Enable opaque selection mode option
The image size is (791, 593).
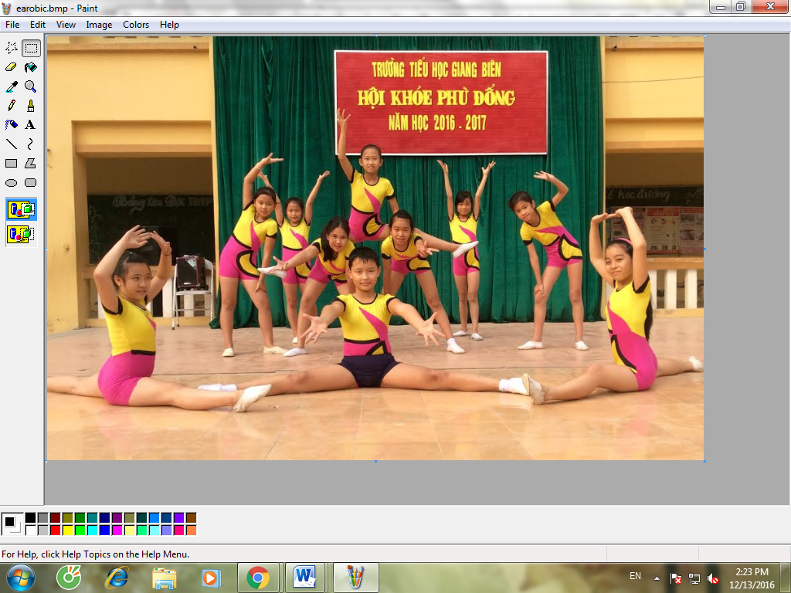(21, 209)
